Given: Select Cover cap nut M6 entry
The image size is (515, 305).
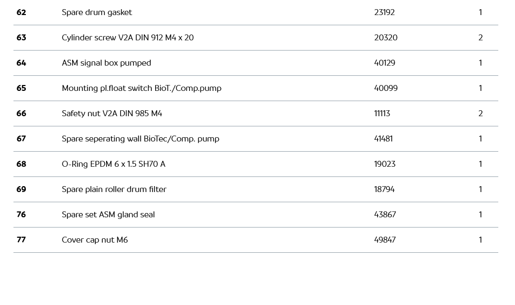Looking at the screenshot, I should 94,240.
